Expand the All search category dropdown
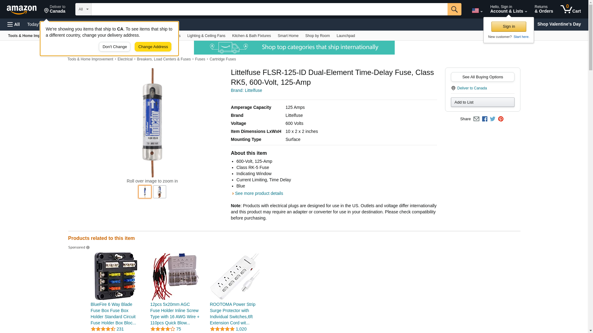The width and height of the screenshot is (593, 333). (83, 9)
